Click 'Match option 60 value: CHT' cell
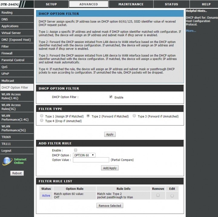The width and height of the screenshot is (218, 217). (74, 196)
